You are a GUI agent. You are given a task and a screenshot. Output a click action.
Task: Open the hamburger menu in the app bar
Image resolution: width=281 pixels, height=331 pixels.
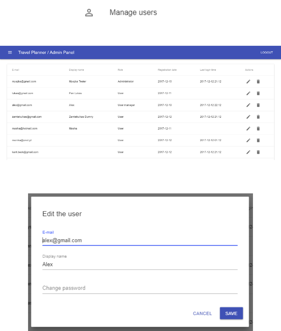click(x=10, y=52)
